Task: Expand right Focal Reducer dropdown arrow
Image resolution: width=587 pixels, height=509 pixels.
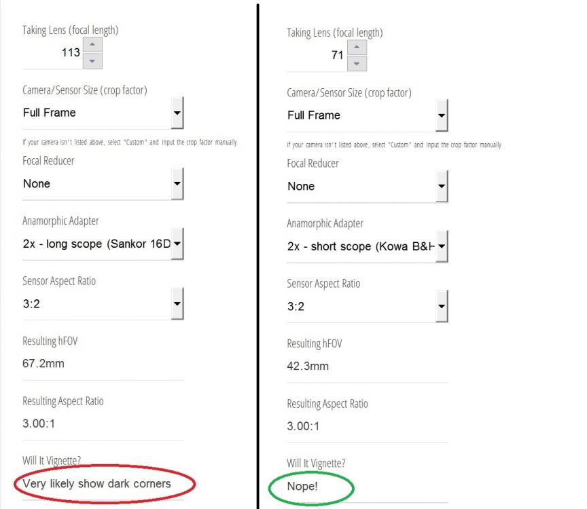Action: click(442, 186)
